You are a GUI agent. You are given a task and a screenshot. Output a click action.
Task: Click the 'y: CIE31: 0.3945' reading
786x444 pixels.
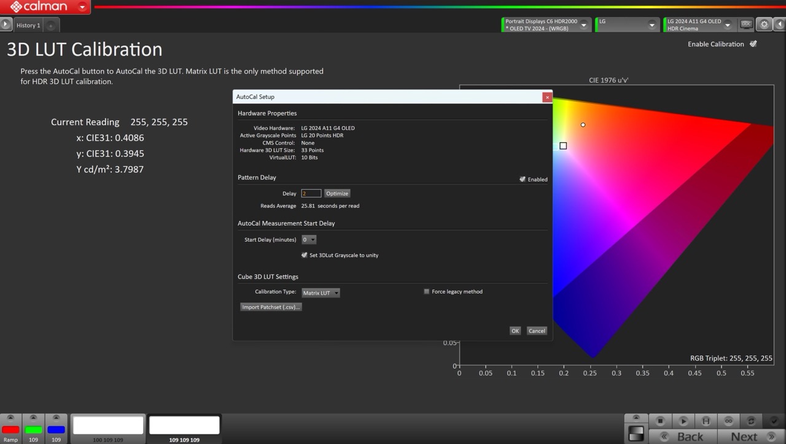pyautogui.click(x=110, y=153)
